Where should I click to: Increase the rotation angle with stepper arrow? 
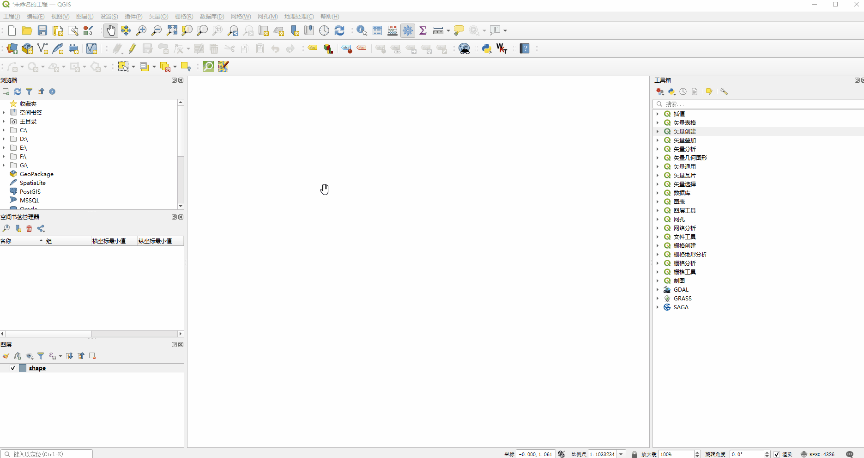[x=767, y=452]
